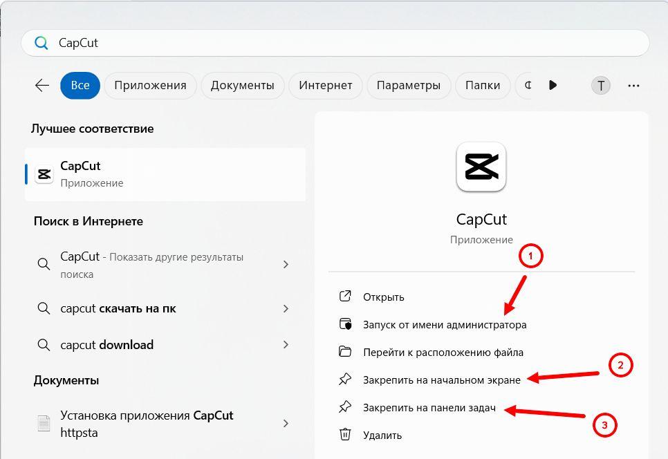
Task: Choose the Папки filter tab
Action: pos(483,86)
